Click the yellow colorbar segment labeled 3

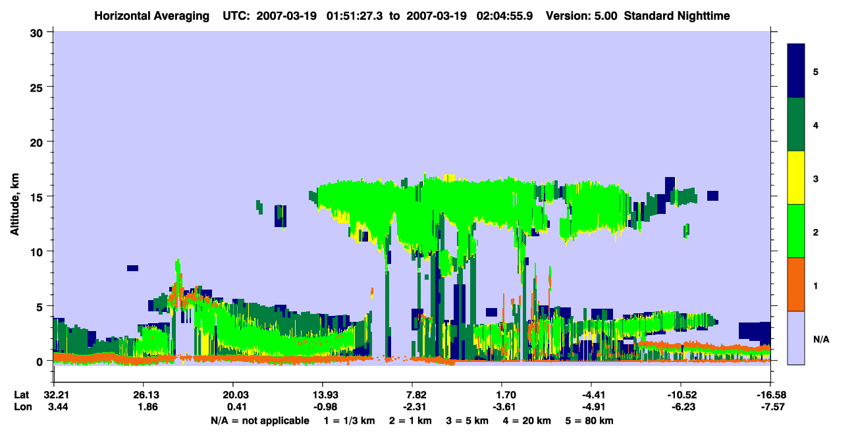coord(796,178)
